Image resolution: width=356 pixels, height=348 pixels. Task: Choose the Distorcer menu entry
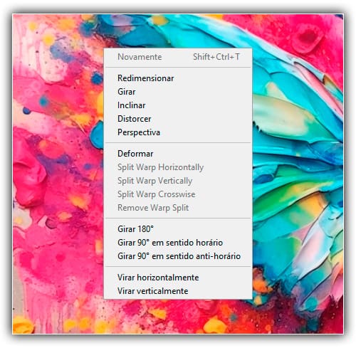[178, 119]
